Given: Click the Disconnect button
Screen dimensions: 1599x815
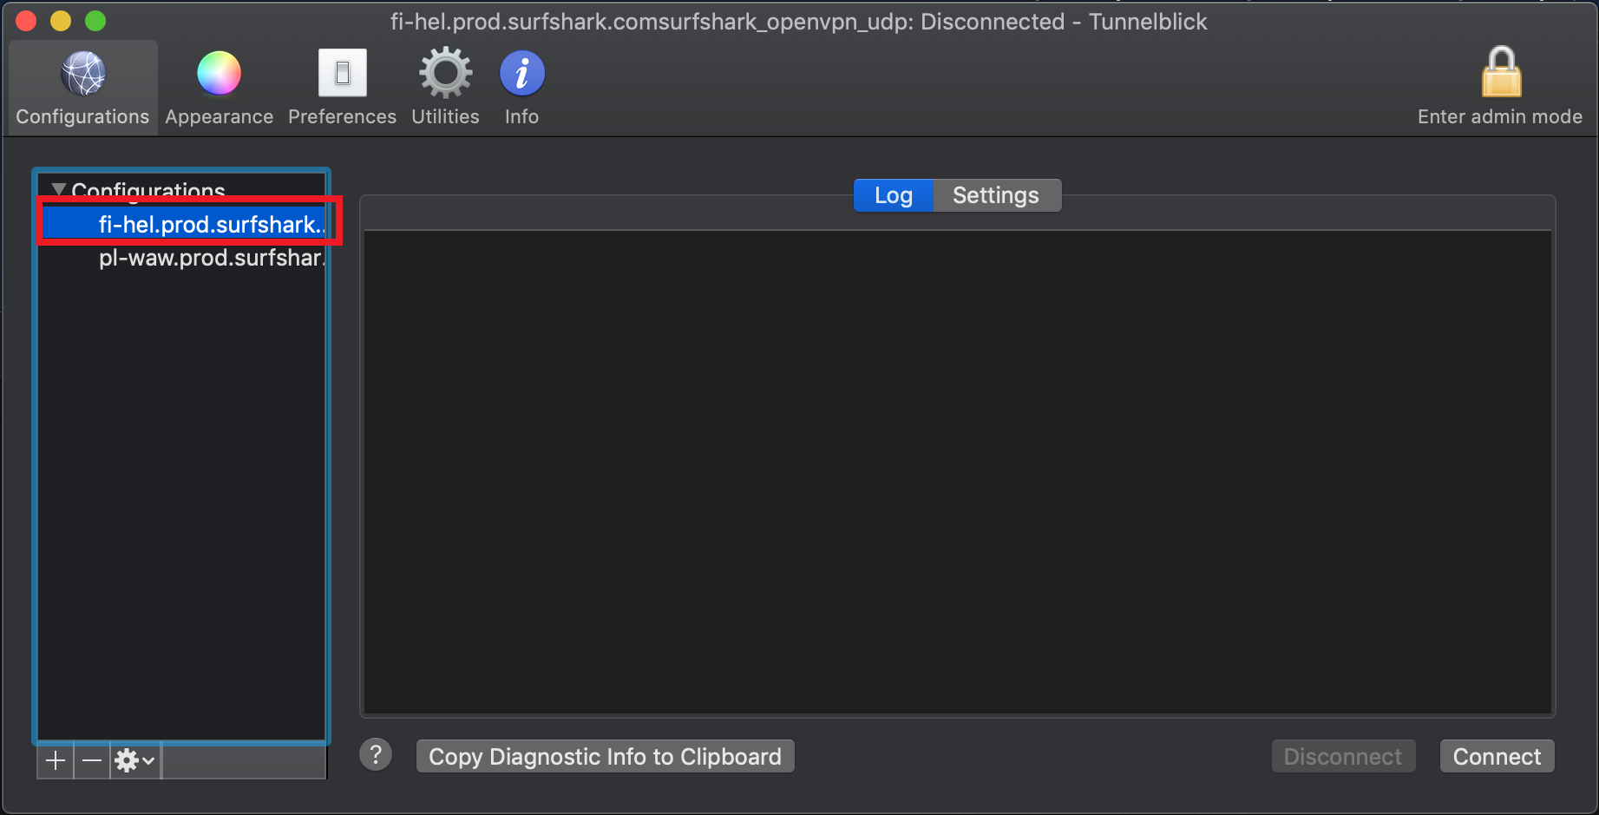Looking at the screenshot, I should [1343, 757].
